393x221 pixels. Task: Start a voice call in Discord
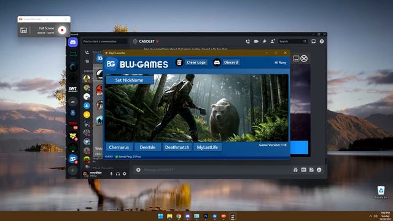247,41
